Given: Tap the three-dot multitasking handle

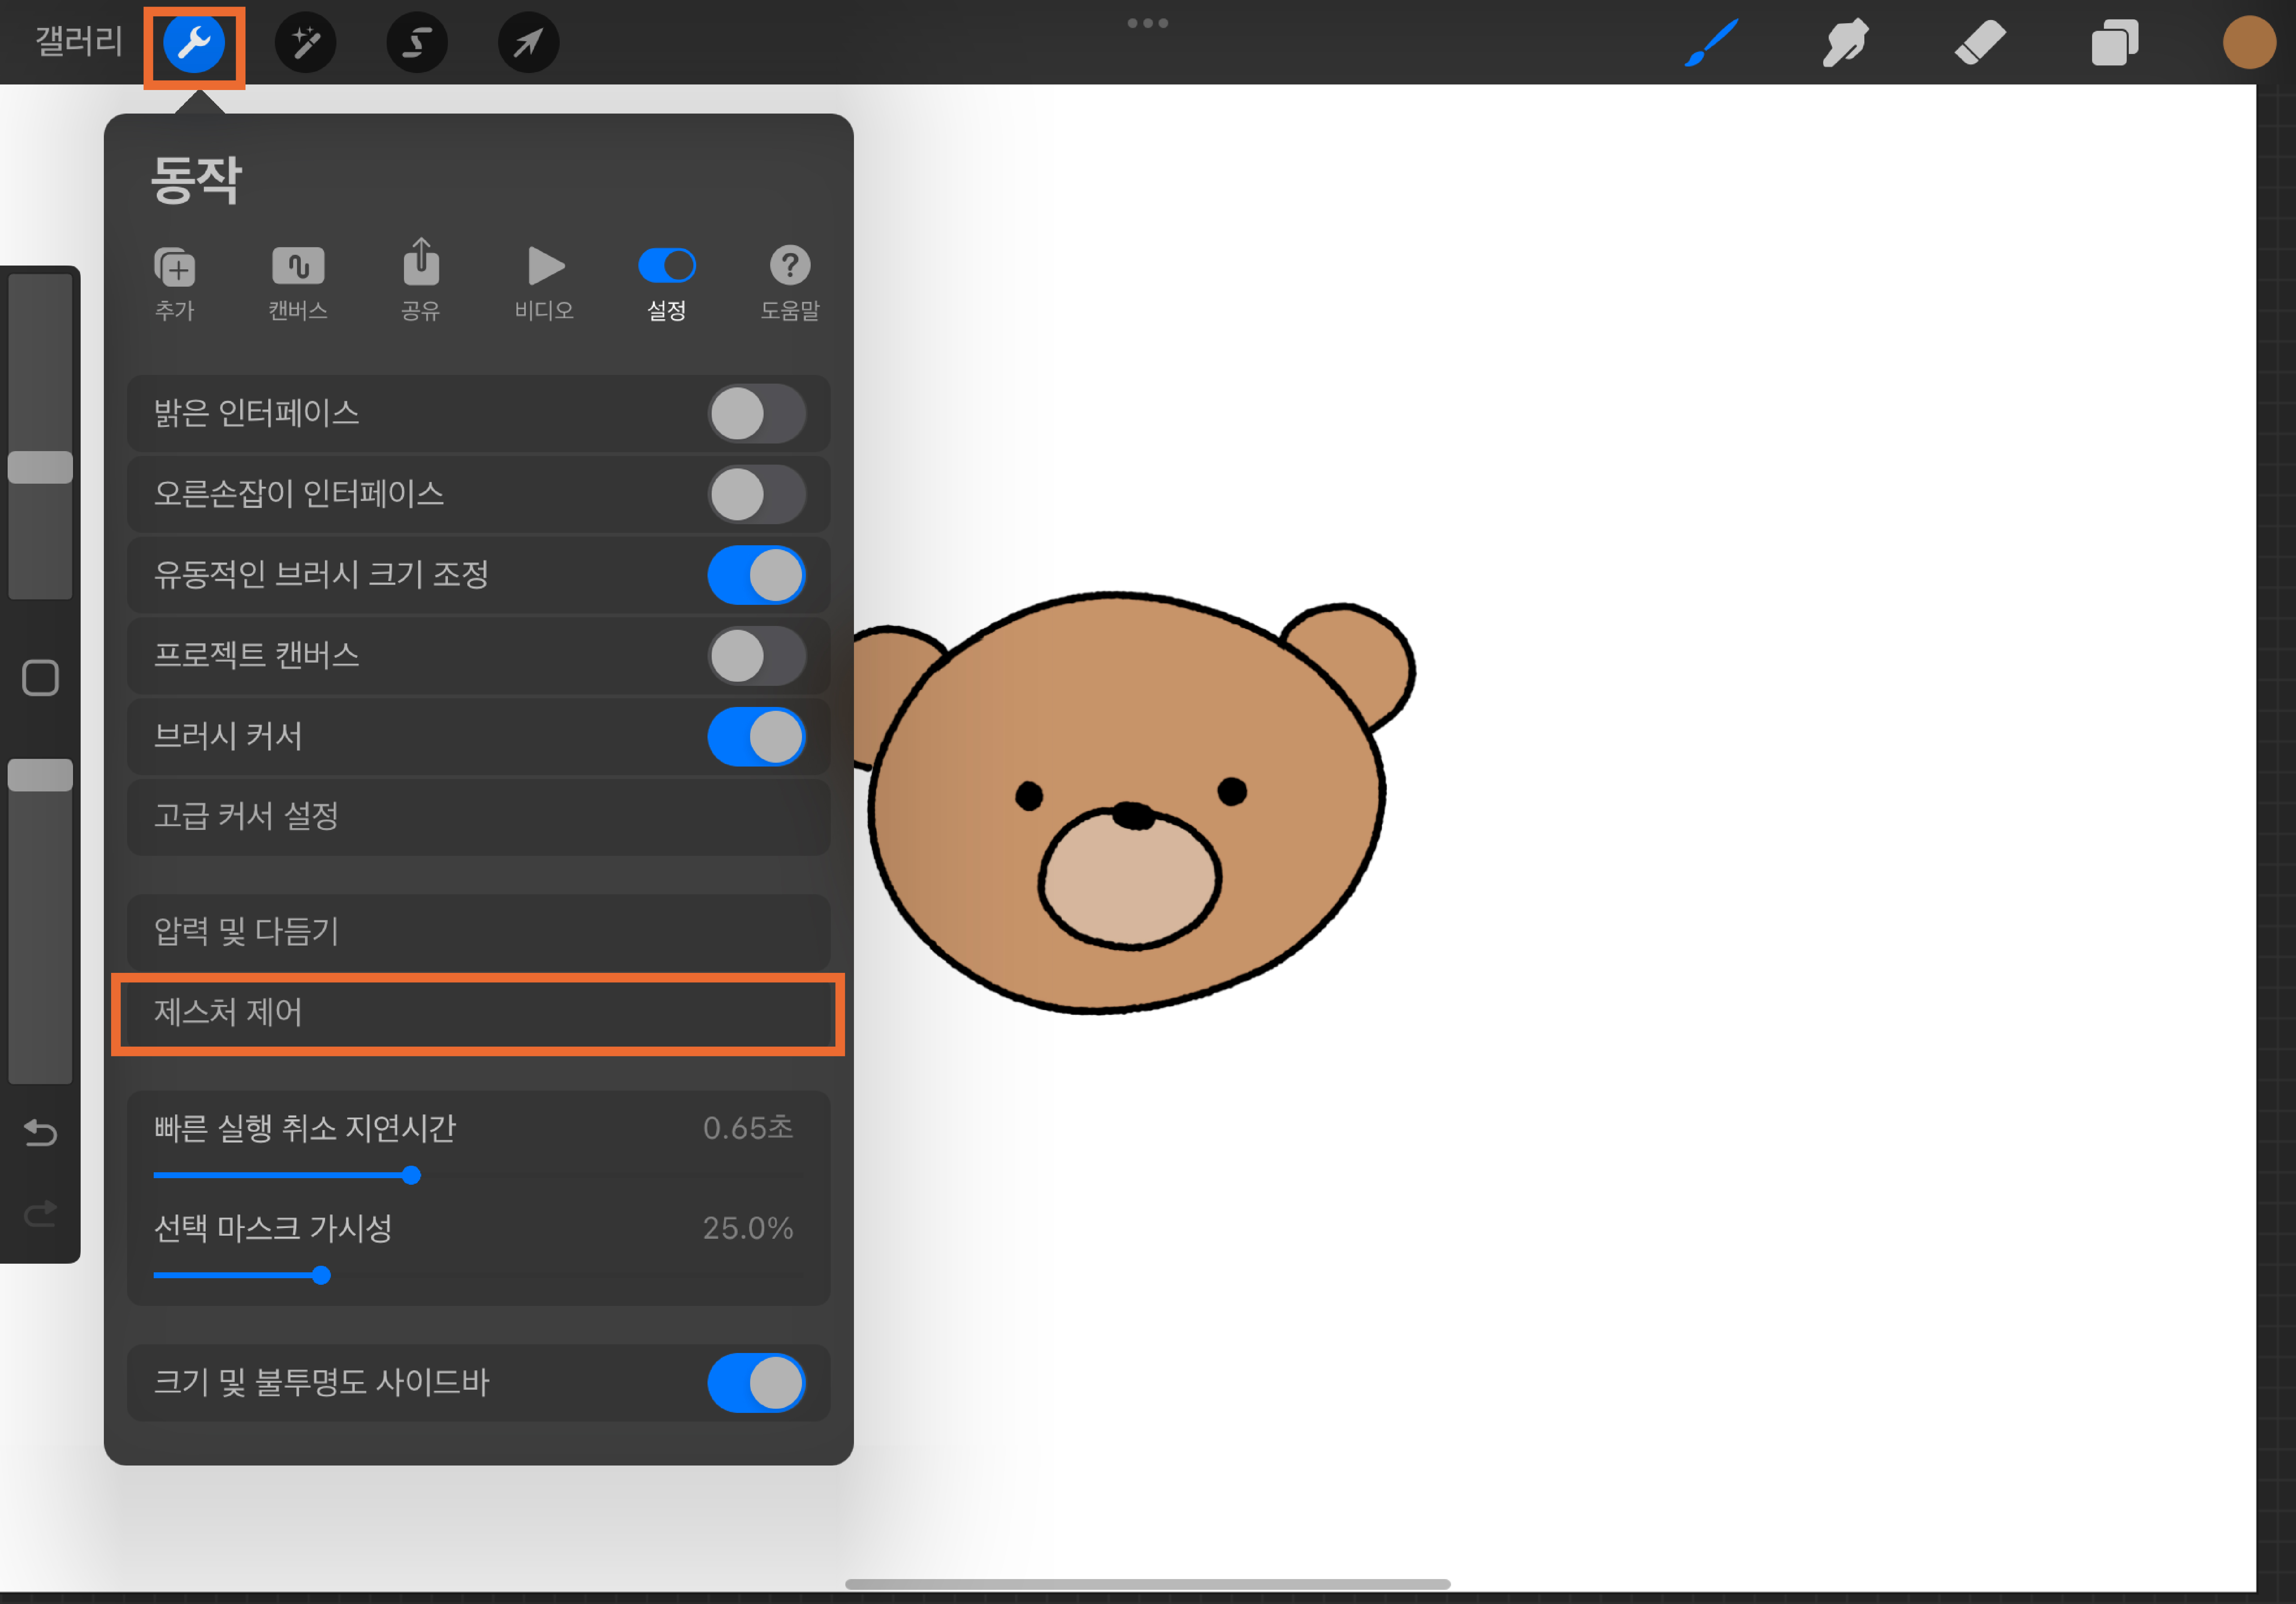Looking at the screenshot, I should 1148,23.
